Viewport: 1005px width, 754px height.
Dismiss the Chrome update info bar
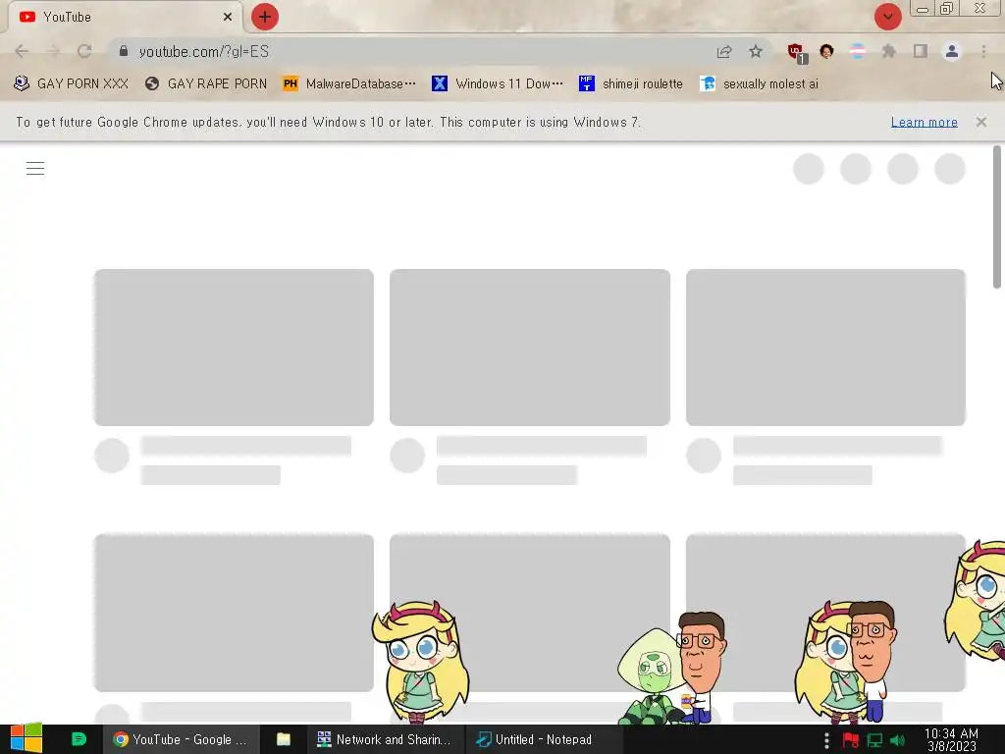(981, 122)
